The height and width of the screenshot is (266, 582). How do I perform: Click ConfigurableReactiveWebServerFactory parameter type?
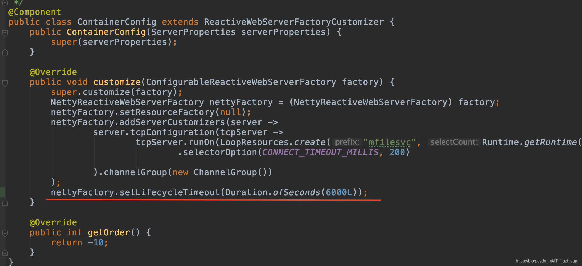(241, 82)
